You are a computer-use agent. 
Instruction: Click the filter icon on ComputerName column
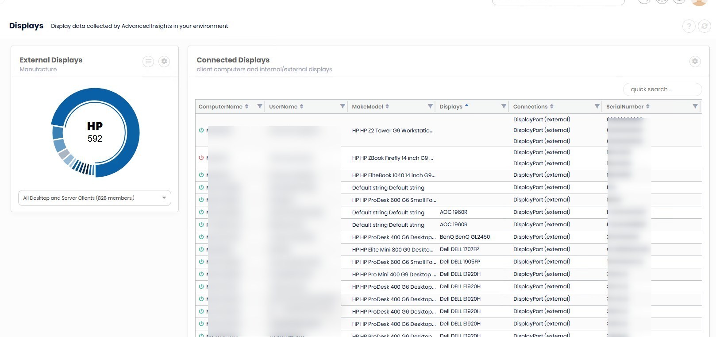click(260, 106)
